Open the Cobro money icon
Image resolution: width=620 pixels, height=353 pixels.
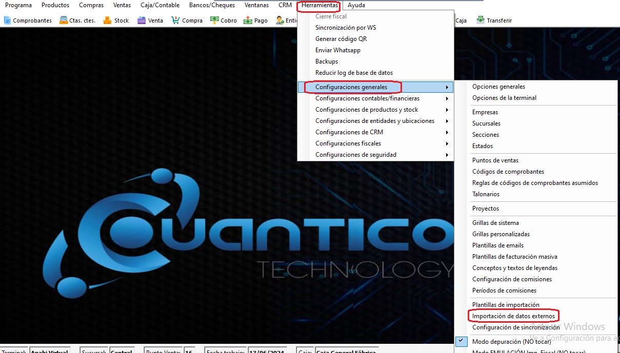pos(214,20)
